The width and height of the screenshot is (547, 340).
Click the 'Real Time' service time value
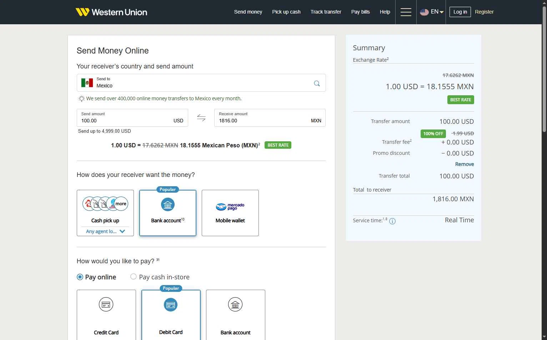pos(459,220)
